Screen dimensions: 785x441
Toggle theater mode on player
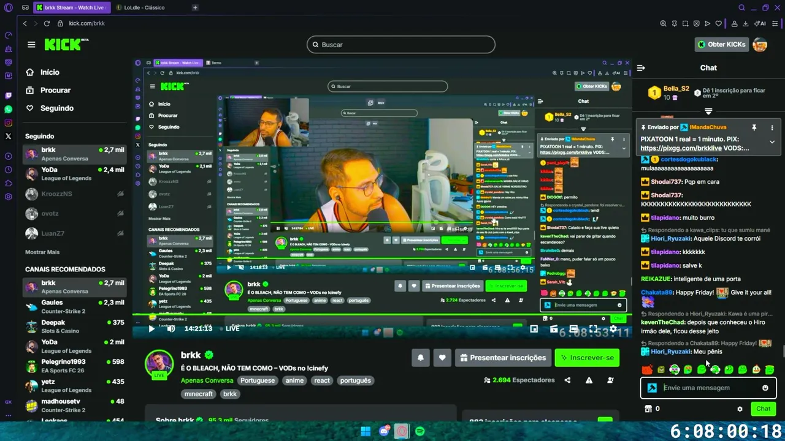click(573, 329)
